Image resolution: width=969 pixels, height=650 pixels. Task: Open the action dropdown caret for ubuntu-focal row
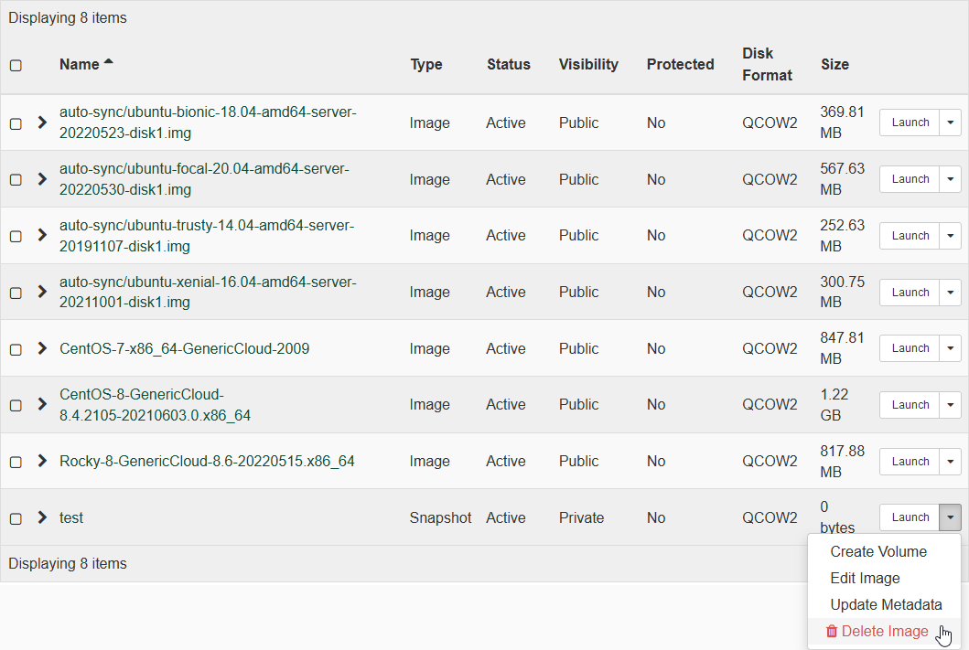coord(951,179)
